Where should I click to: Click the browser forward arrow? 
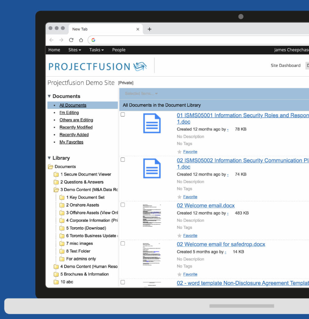pyautogui.click(x=61, y=40)
